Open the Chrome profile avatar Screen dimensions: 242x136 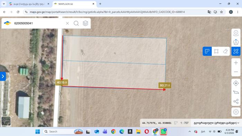231,12
